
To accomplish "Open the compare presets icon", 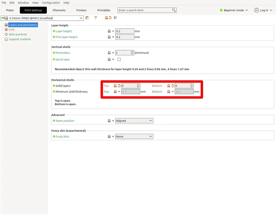I will (x=115, y=18).
